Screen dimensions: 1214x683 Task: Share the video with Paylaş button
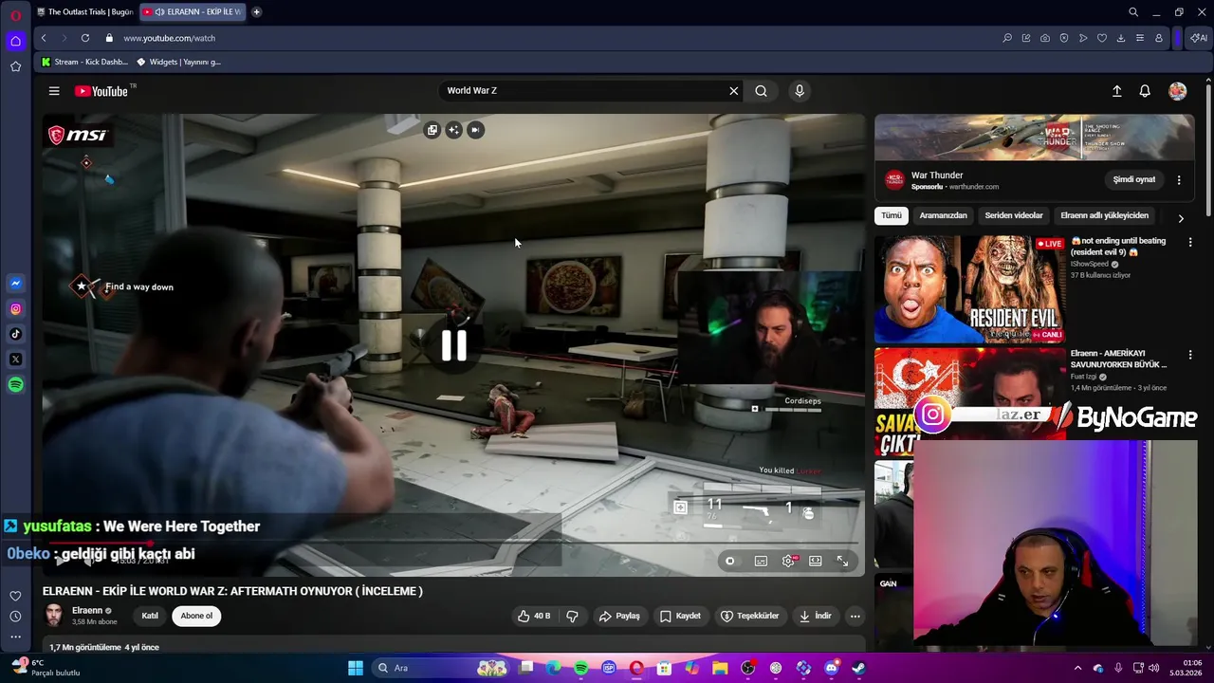click(x=619, y=616)
